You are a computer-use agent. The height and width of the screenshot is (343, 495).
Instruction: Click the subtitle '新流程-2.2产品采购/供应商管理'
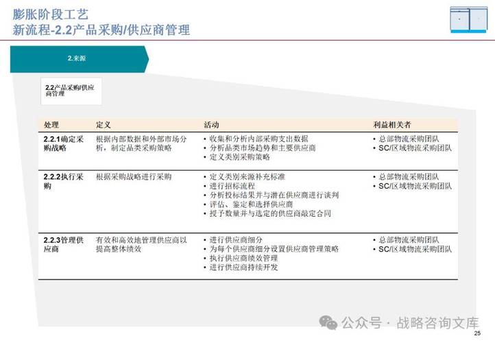(x=101, y=30)
